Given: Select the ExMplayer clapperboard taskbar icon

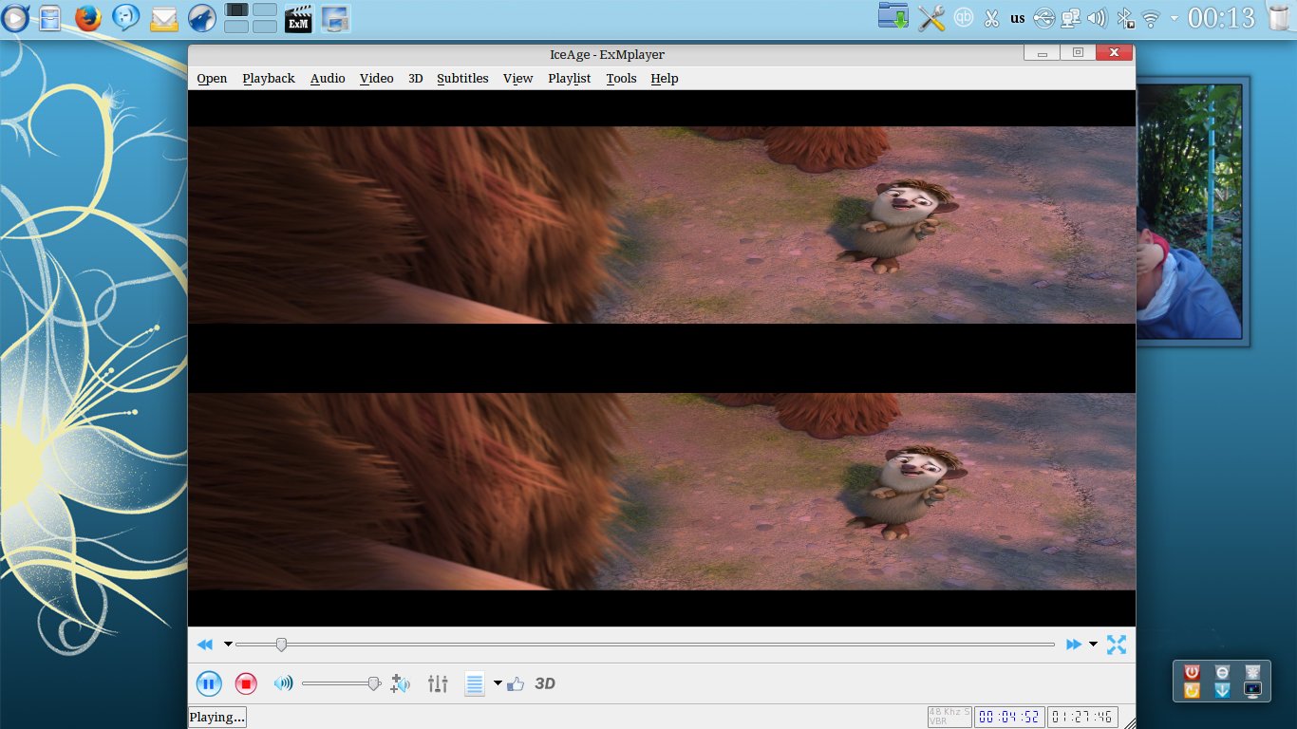Looking at the screenshot, I should click(x=299, y=17).
